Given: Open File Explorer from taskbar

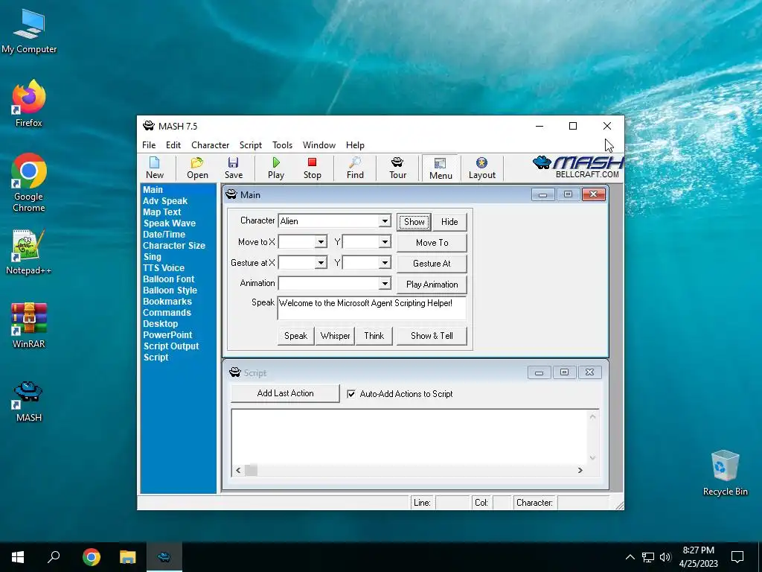Looking at the screenshot, I should point(127,557).
